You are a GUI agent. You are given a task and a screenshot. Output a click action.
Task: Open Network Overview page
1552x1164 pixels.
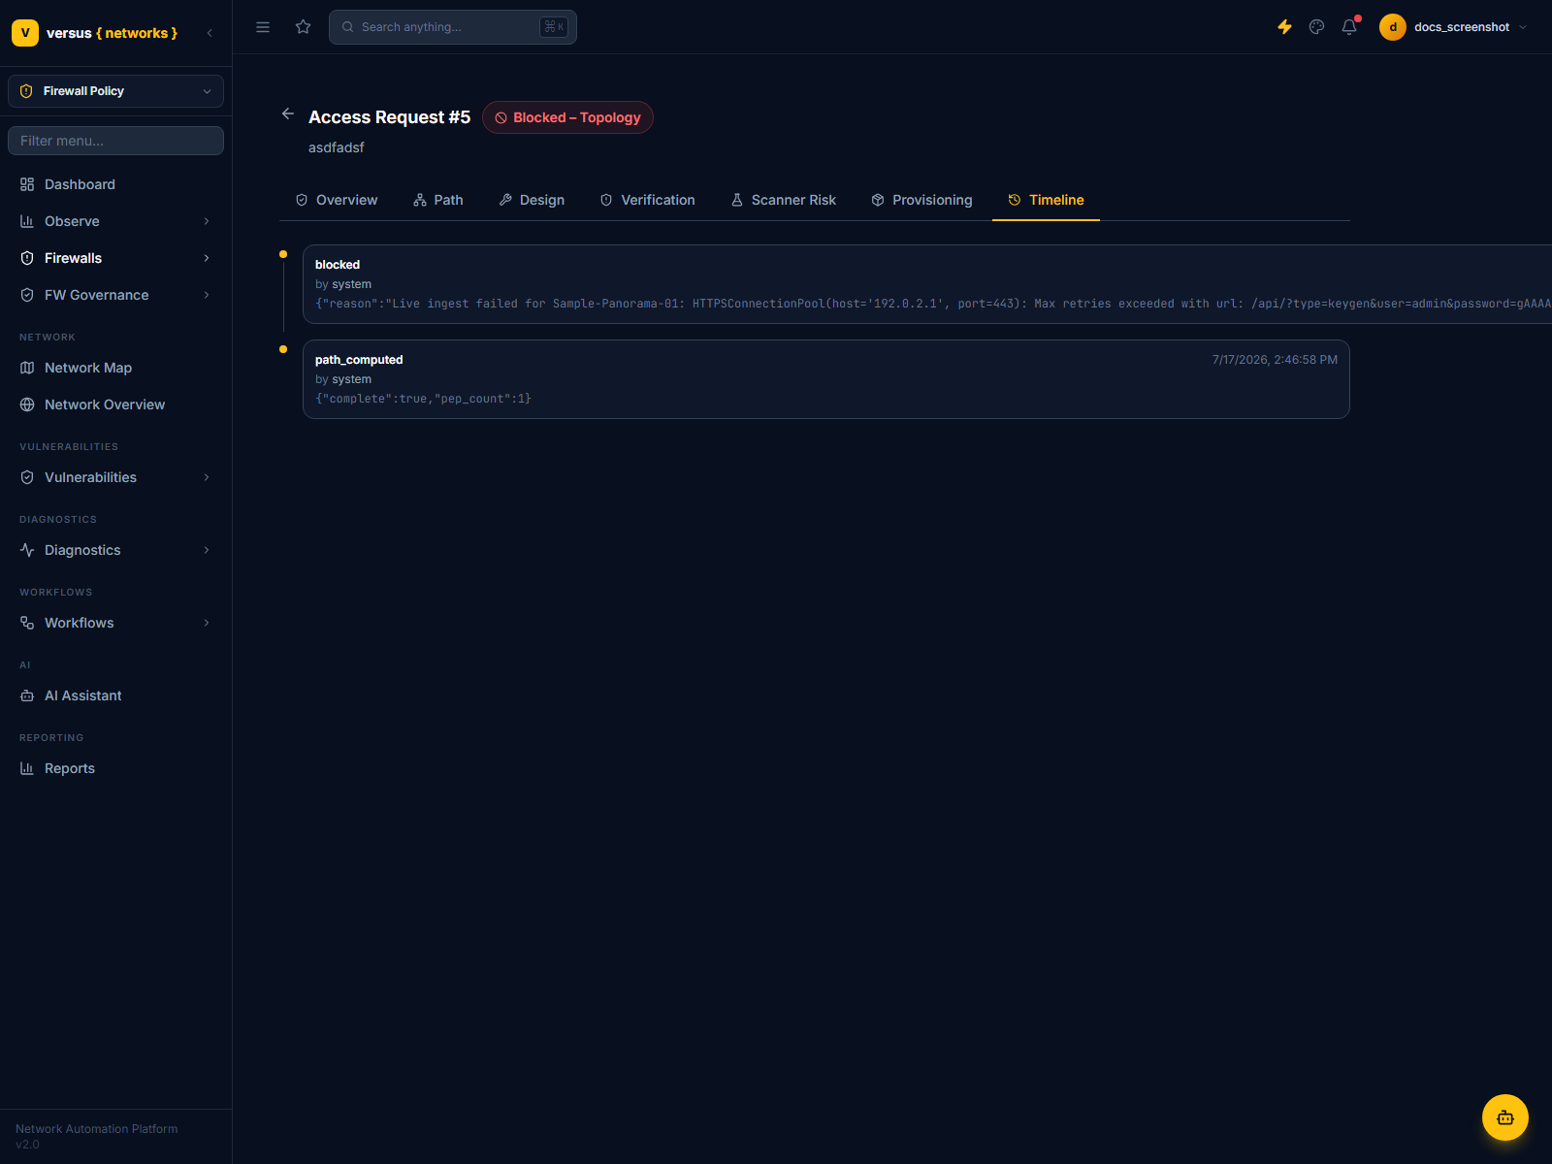(x=115, y=404)
